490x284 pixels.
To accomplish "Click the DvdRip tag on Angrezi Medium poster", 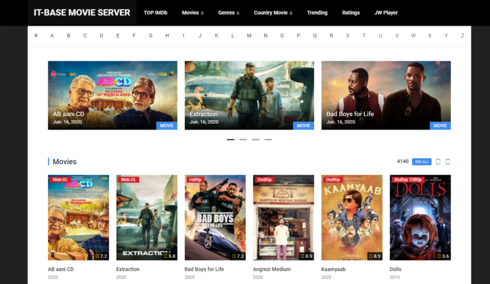I will click(x=264, y=179).
